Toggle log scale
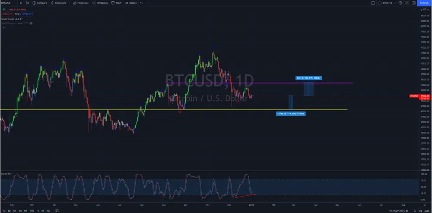This screenshot has height=213, width=432. 420,210
